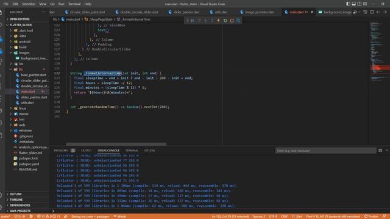This screenshot has height=219, width=390.
Task: Open the Terminal panel tab
Action: [x=132, y=150]
